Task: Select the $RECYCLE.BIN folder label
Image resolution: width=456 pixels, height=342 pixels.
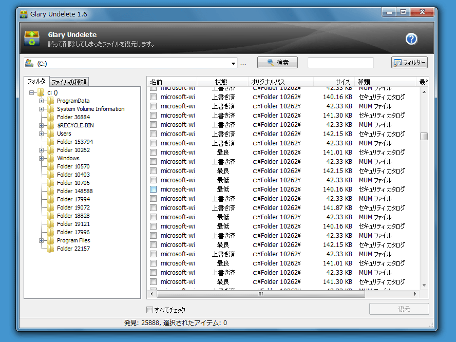Action: 75,125
